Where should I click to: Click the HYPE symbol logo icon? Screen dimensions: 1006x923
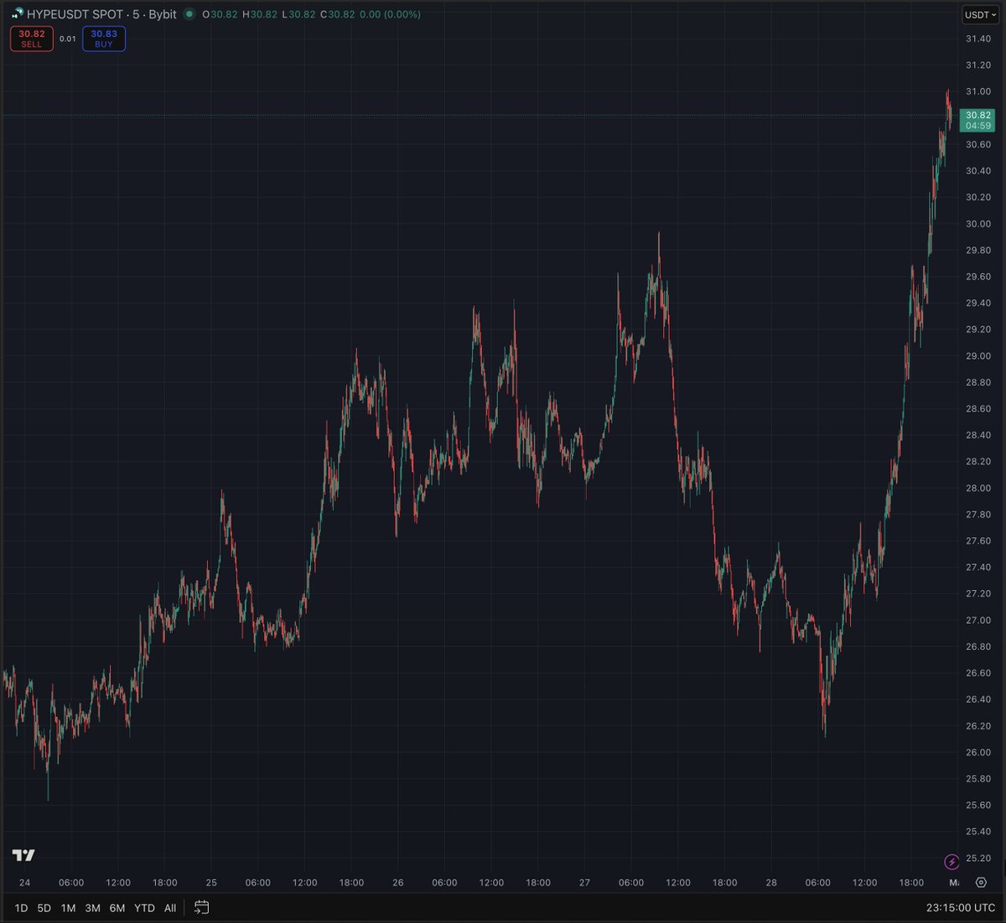tap(17, 14)
